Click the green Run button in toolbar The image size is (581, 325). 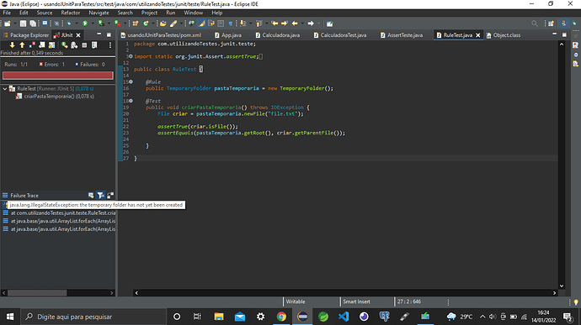(85, 24)
